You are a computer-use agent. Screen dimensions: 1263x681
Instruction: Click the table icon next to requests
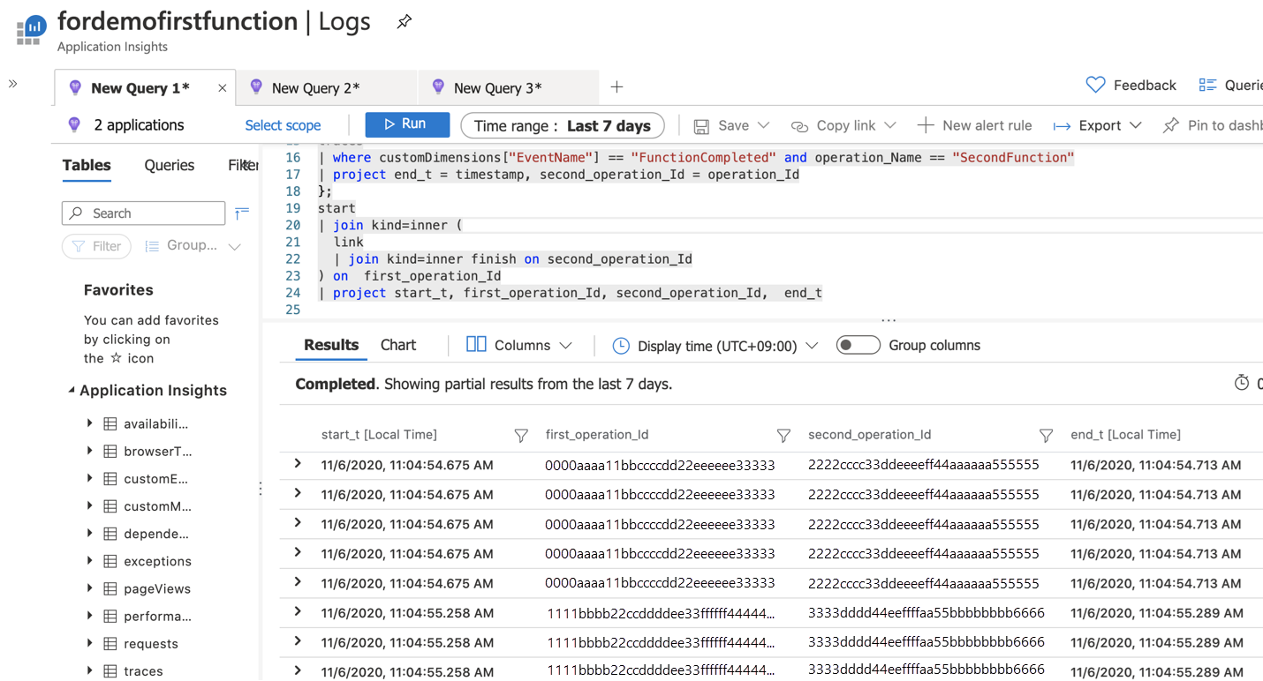click(x=110, y=644)
